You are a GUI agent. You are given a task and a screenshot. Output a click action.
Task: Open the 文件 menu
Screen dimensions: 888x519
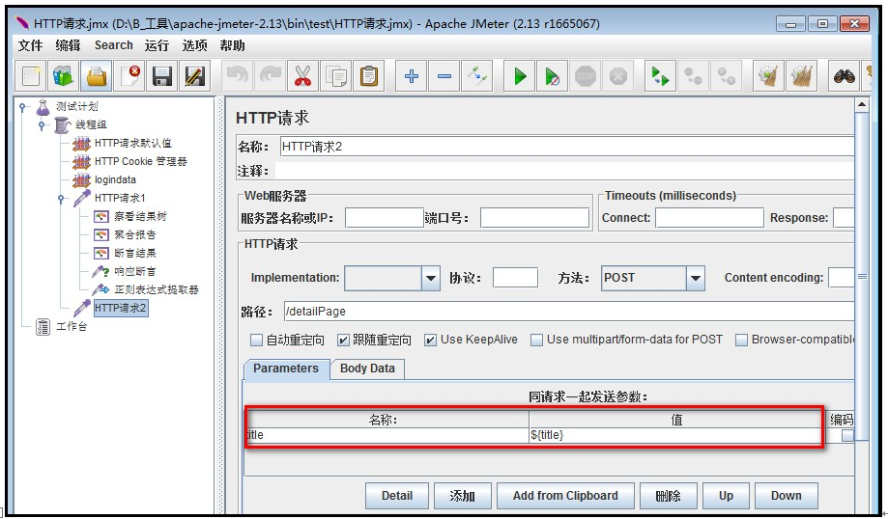(x=30, y=45)
